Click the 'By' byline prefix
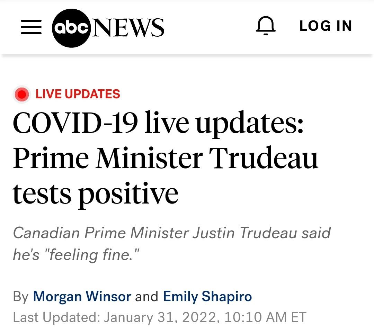The image size is (374, 334). 21,297
